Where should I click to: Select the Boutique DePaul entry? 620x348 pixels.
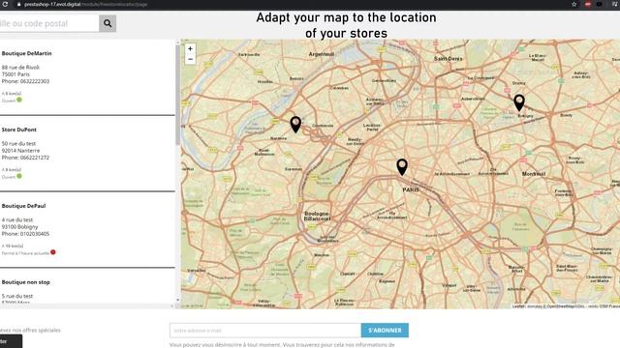click(x=87, y=230)
